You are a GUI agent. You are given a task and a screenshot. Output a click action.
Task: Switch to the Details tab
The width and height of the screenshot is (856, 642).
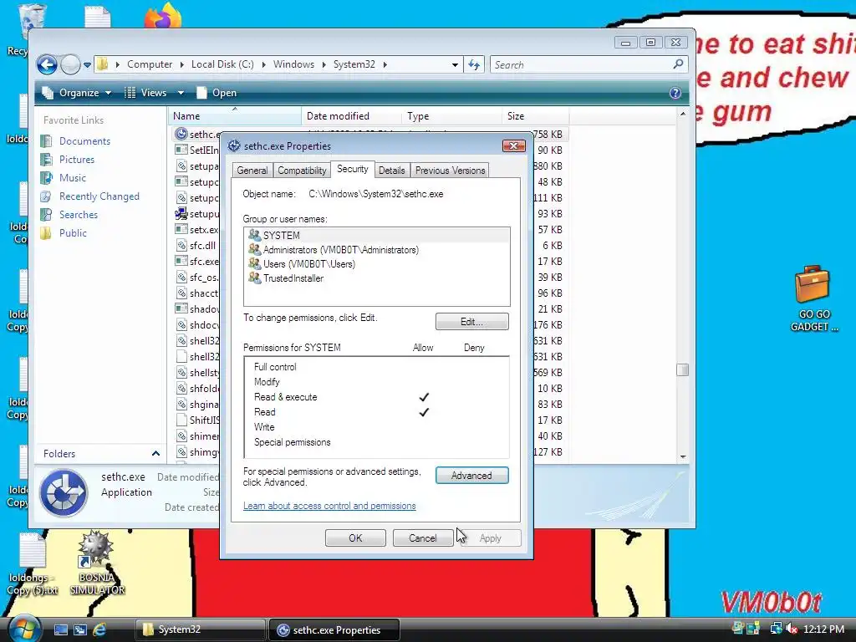[x=392, y=171]
